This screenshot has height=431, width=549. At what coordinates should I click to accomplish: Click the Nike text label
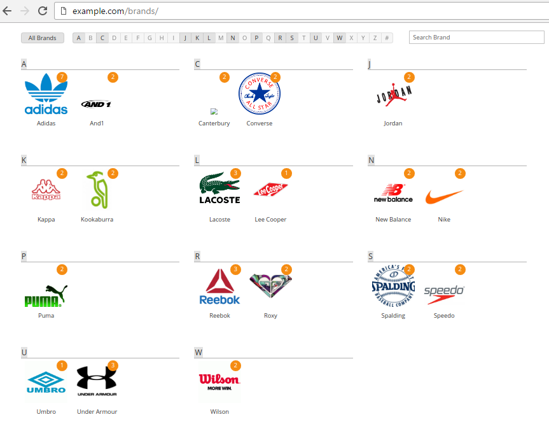coord(444,220)
